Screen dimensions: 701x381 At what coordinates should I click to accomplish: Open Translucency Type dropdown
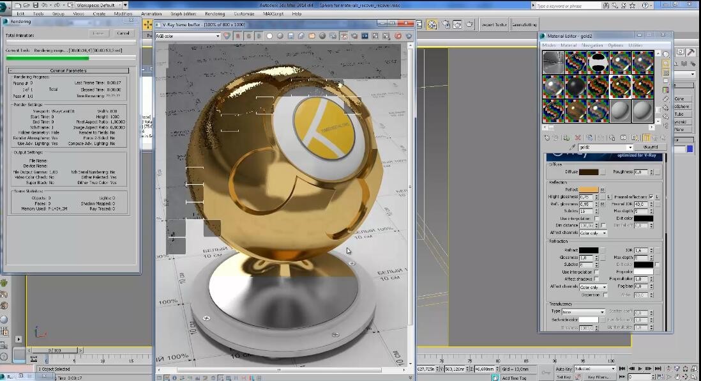(x=584, y=311)
